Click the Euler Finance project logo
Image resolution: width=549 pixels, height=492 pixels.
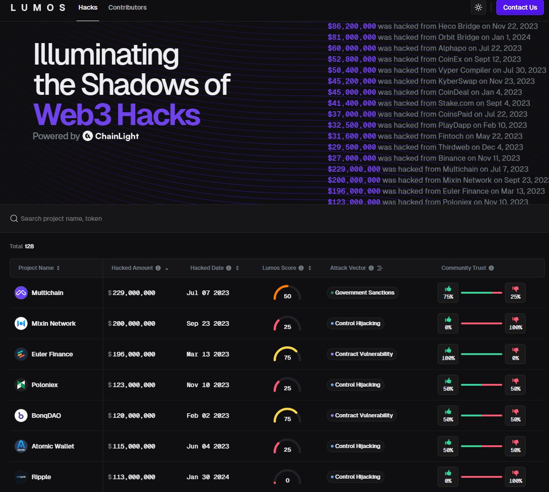[x=21, y=354]
